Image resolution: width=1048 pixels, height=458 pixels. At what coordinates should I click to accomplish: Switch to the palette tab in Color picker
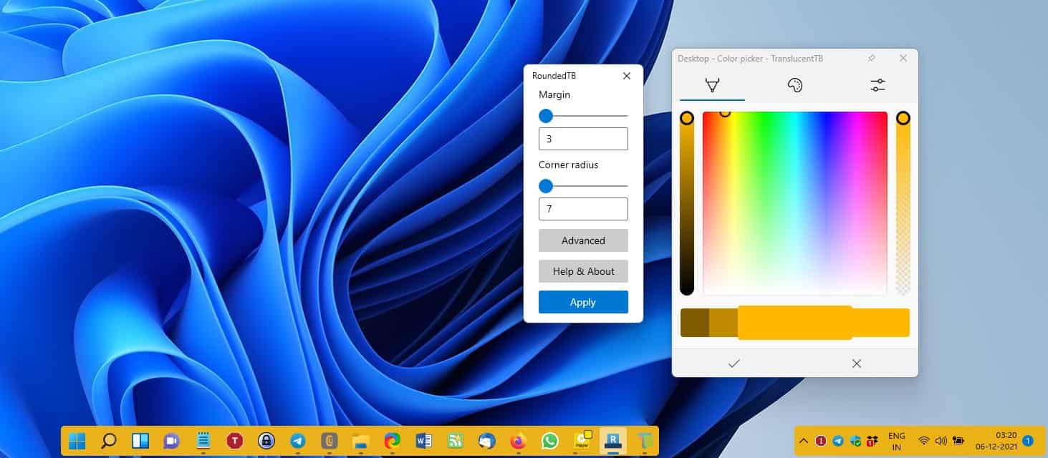[x=794, y=85]
